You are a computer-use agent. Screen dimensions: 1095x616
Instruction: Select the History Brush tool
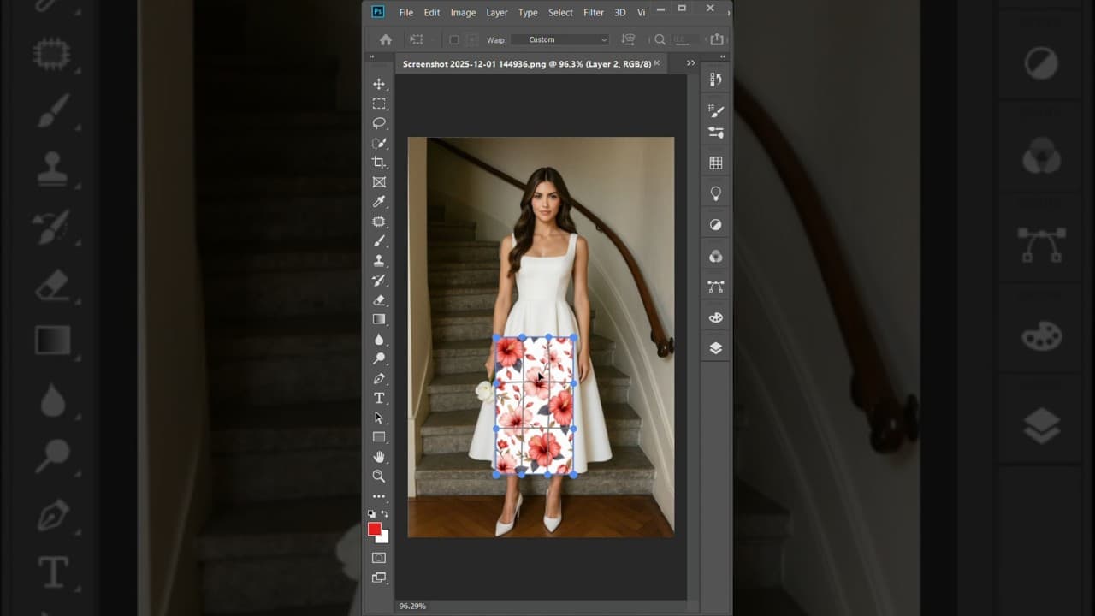pos(379,281)
